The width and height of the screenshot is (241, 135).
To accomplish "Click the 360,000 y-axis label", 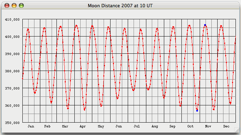I will [12, 106].
